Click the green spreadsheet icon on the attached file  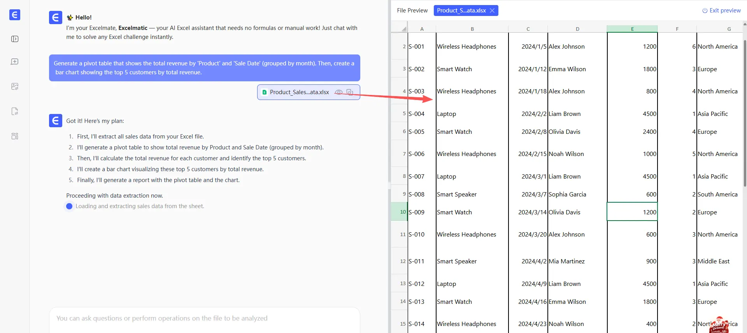pos(265,92)
